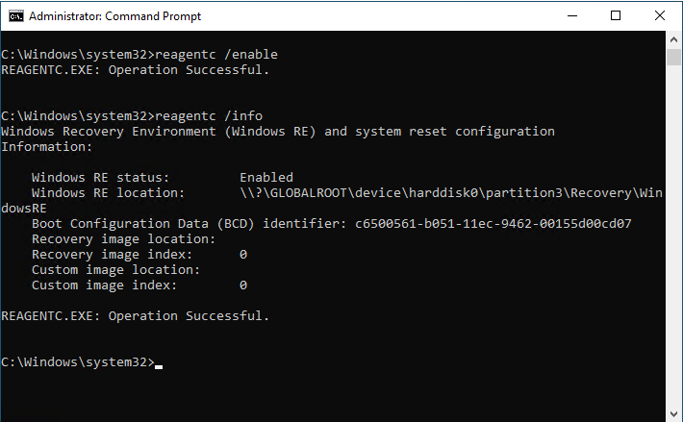
Task: Minimize the Command Prompt window
Action: (572, 16)
